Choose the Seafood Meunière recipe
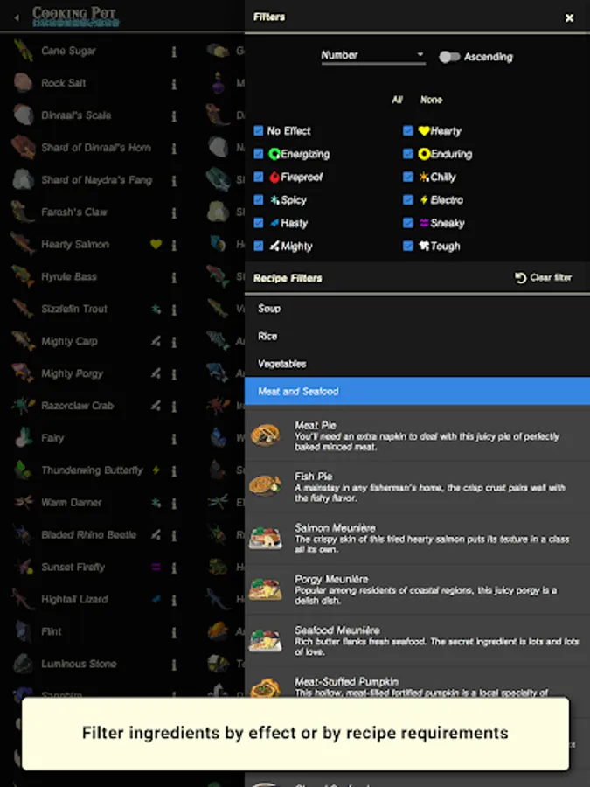Screen dimensions: 590x787 pyautogui.click(x=418, y=640)
